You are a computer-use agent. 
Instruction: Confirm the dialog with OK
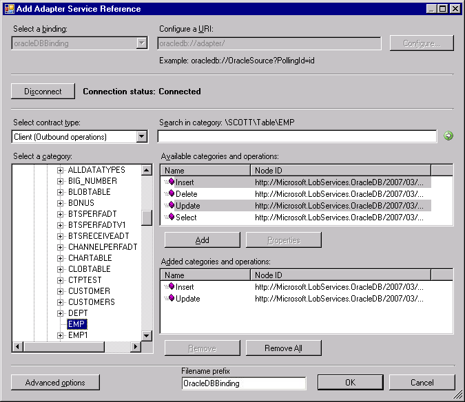[350, 383]
